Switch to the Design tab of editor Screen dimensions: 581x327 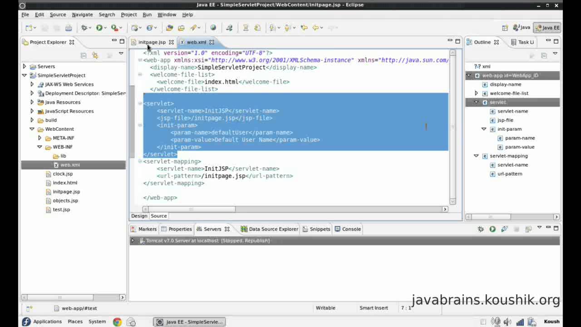click(139, 216)
